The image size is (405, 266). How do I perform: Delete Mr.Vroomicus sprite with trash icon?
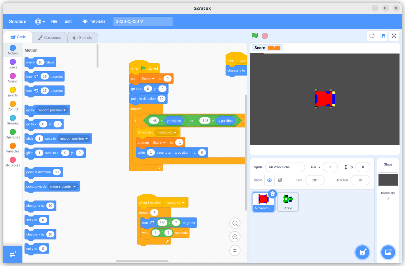point(272,194)
